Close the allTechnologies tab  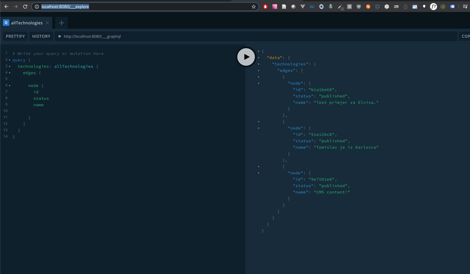48,23
